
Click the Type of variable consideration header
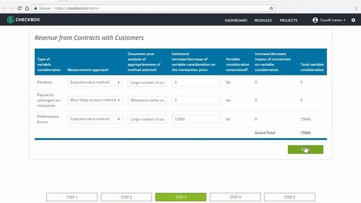click(49, 64)
